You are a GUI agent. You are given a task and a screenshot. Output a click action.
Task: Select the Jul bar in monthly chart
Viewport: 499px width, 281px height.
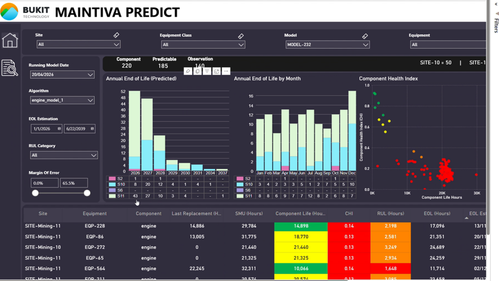click(310, 140)
